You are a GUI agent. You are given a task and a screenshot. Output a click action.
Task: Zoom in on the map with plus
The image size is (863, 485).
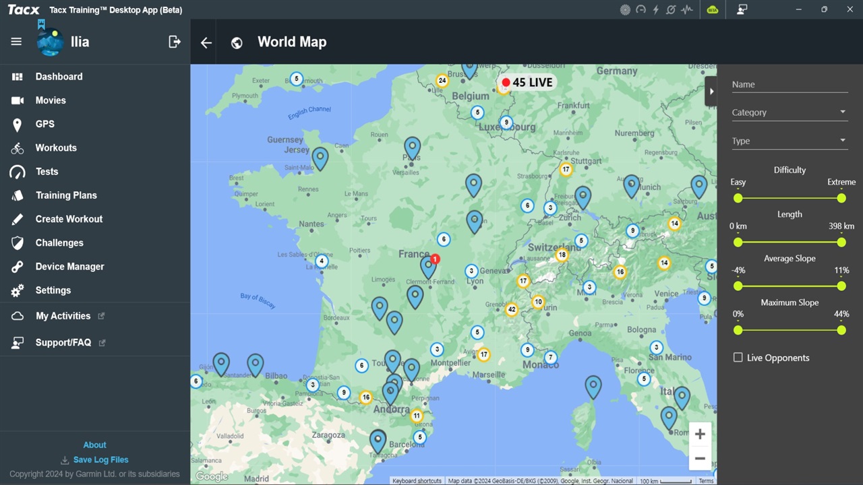tap(700, 434)
